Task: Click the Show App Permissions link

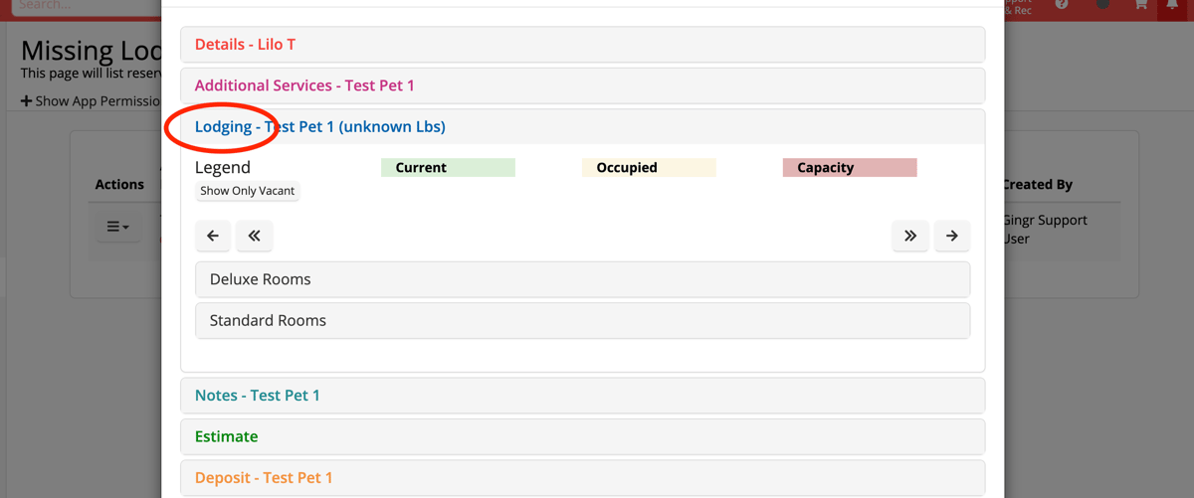Action: (92, 100)
